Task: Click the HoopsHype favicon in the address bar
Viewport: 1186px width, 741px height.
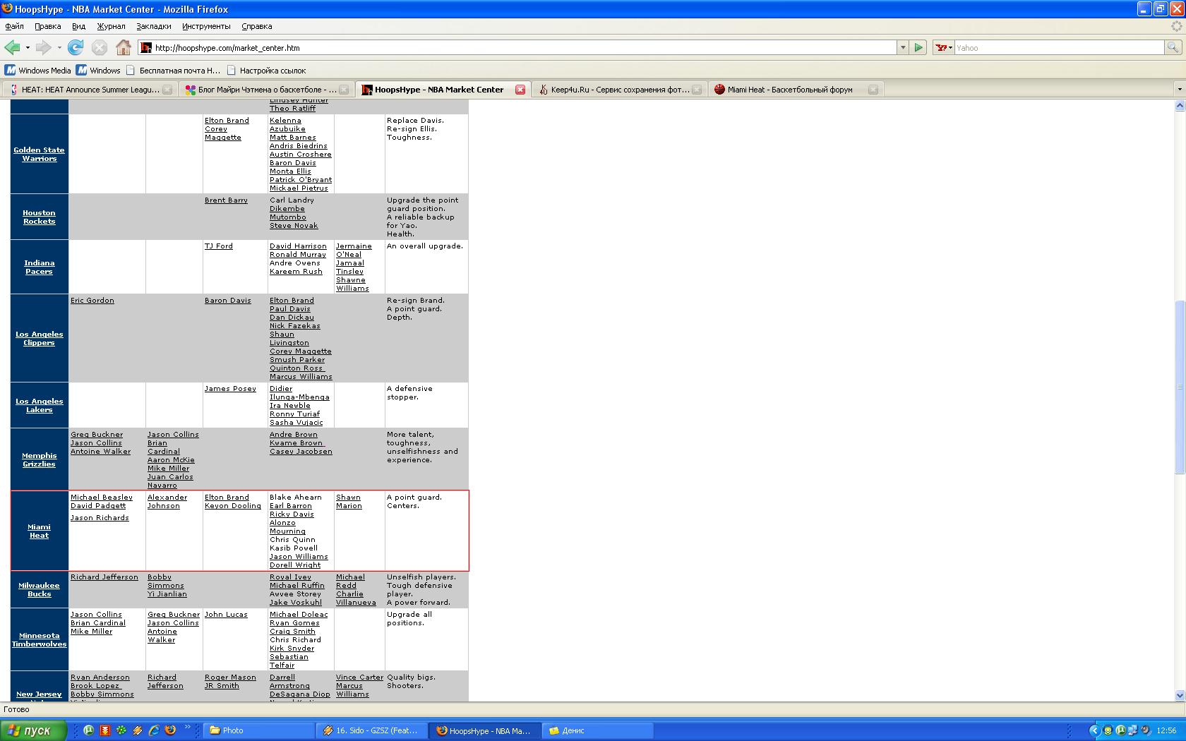Action: pyautogui.click(x=146, y=47)
